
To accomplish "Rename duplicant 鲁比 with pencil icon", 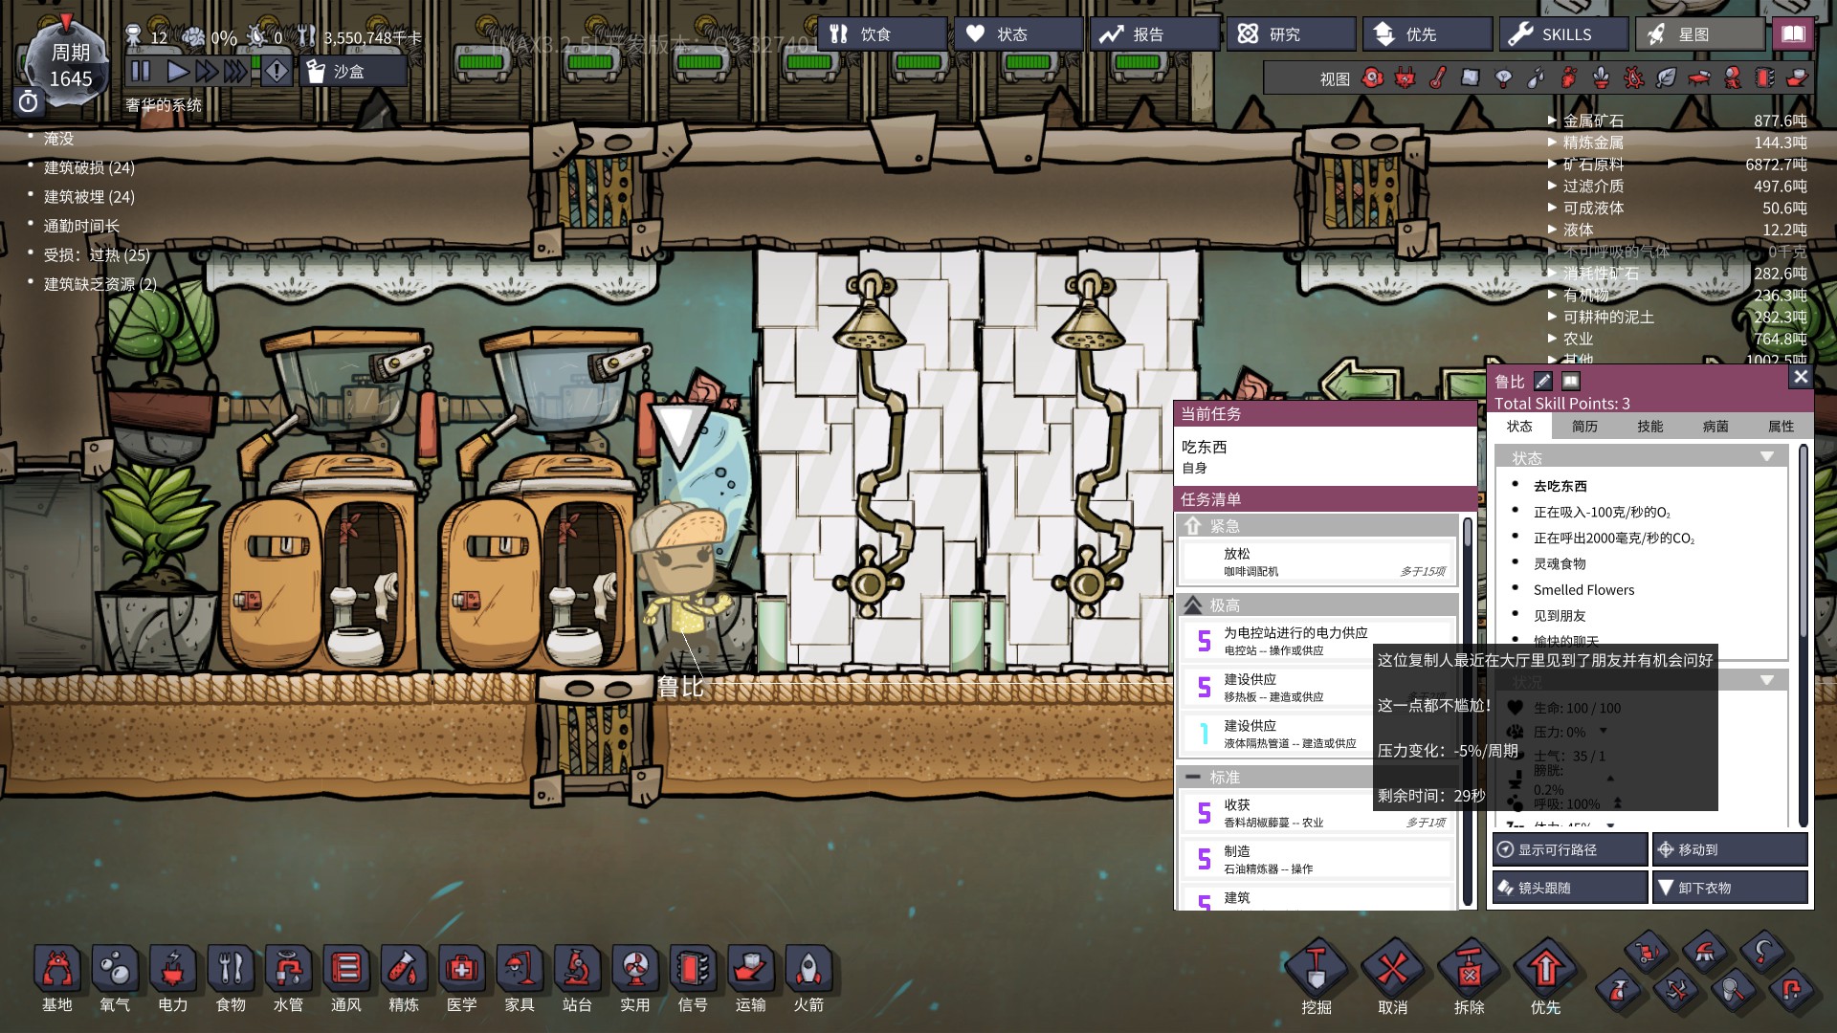I will click(1542, 381).
